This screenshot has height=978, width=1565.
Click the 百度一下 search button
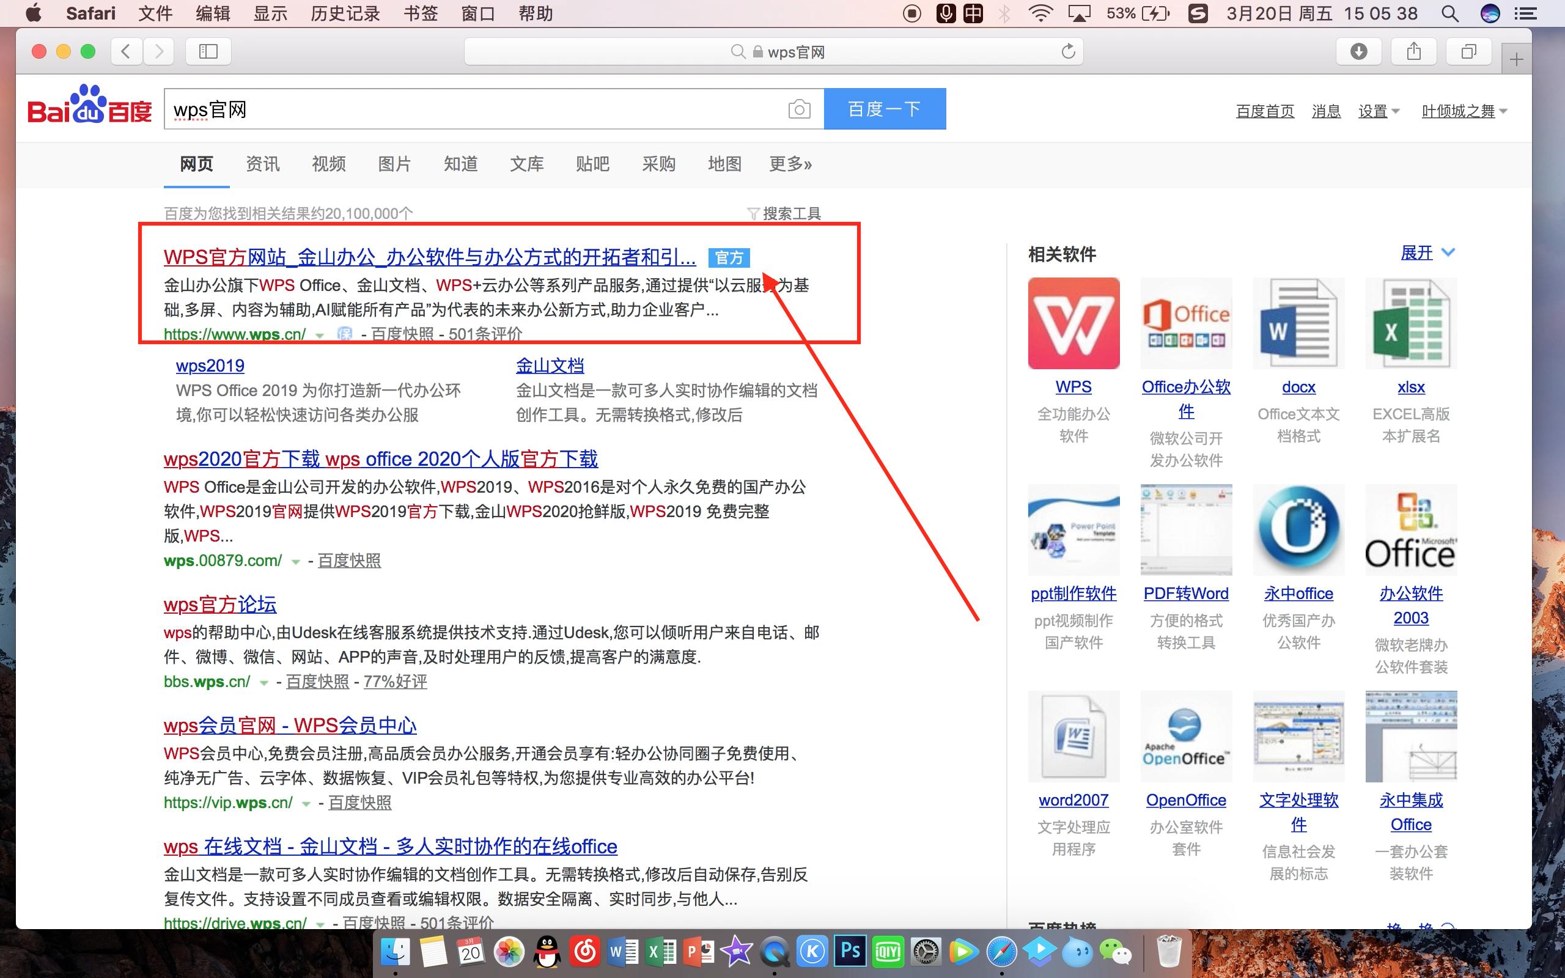tap(884, 108)
